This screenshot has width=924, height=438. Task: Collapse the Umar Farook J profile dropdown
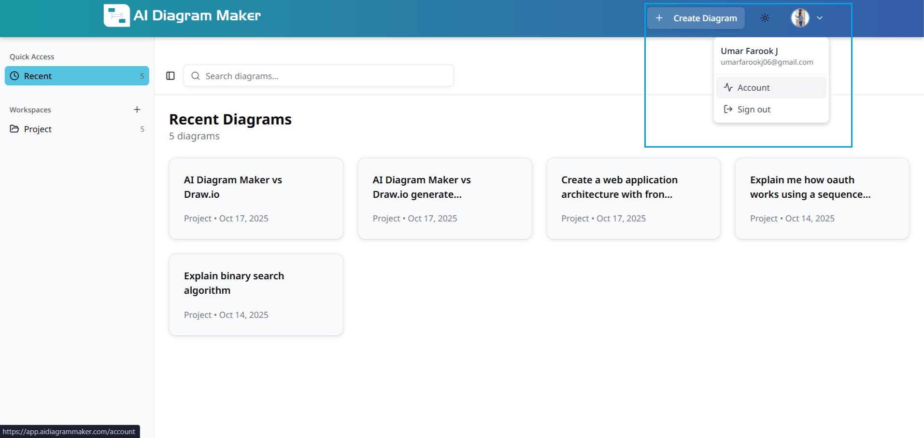tap(820, 18)
